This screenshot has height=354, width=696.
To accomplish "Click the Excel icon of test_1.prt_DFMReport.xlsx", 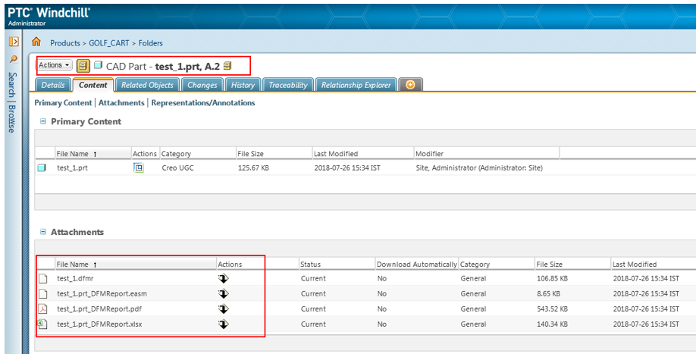I will [x=42, y=324].
